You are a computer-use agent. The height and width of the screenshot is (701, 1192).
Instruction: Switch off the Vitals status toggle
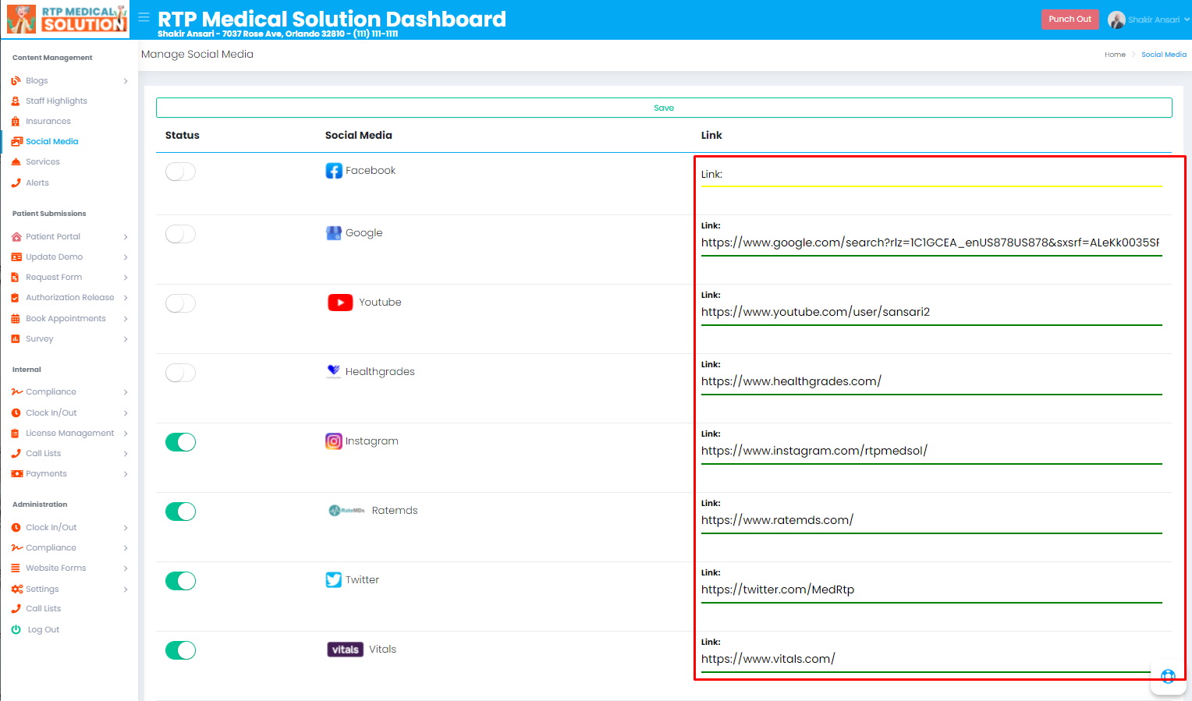(x=180, y=650)
